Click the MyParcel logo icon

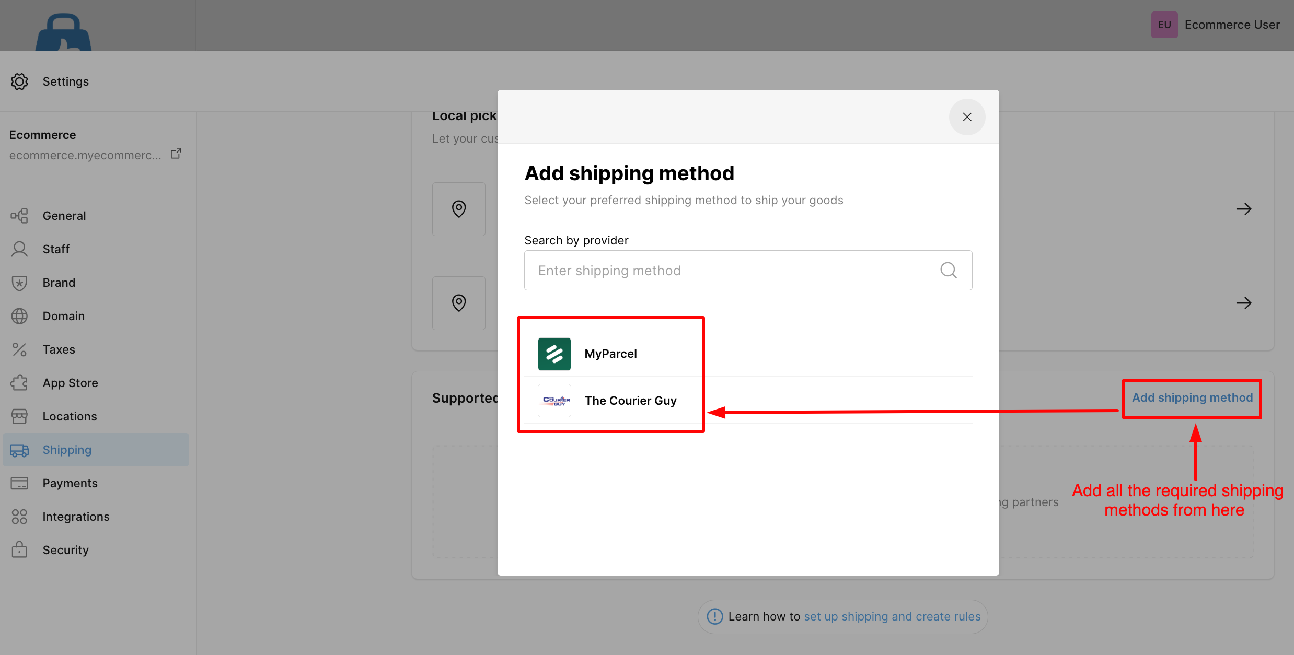(554, 354)
